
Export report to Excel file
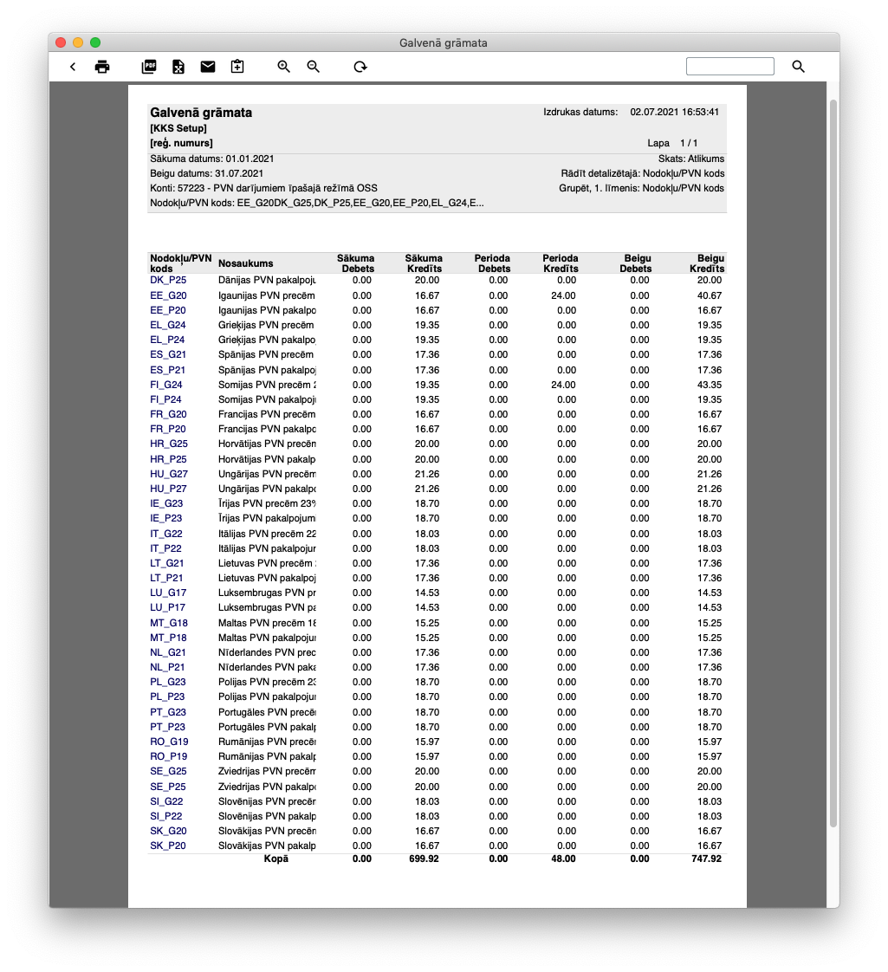click(178, 67)
